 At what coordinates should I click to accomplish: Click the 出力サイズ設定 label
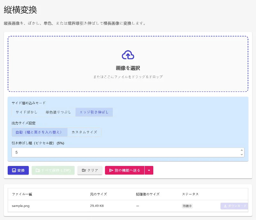tap(23, 123)
